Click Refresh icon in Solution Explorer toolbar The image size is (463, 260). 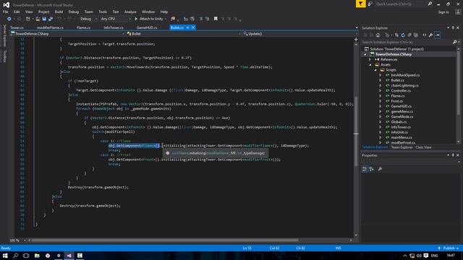(x=403, y=35)
